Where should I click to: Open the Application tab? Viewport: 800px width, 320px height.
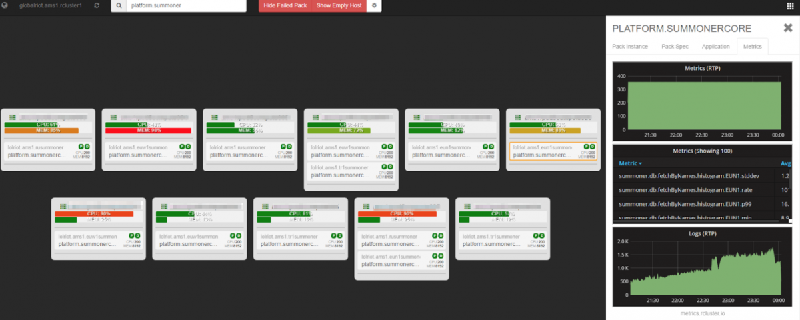point(715,46)
